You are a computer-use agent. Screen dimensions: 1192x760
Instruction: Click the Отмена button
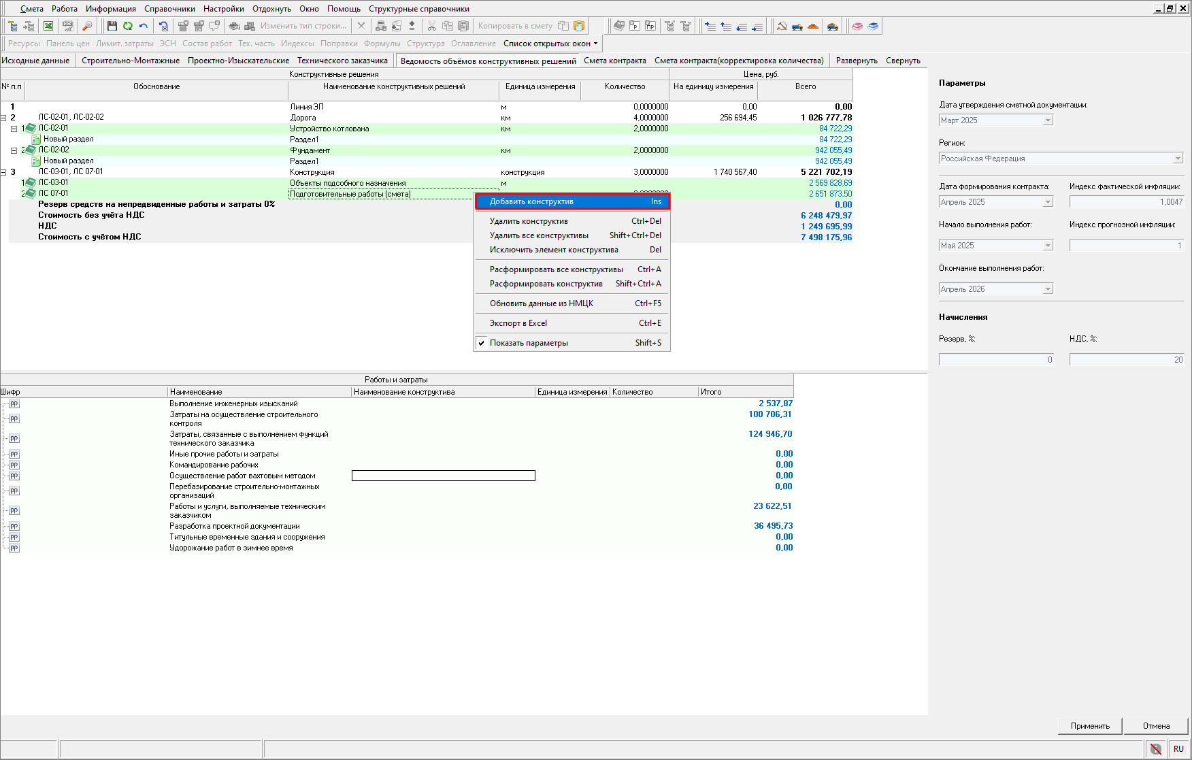[1156, 726]
